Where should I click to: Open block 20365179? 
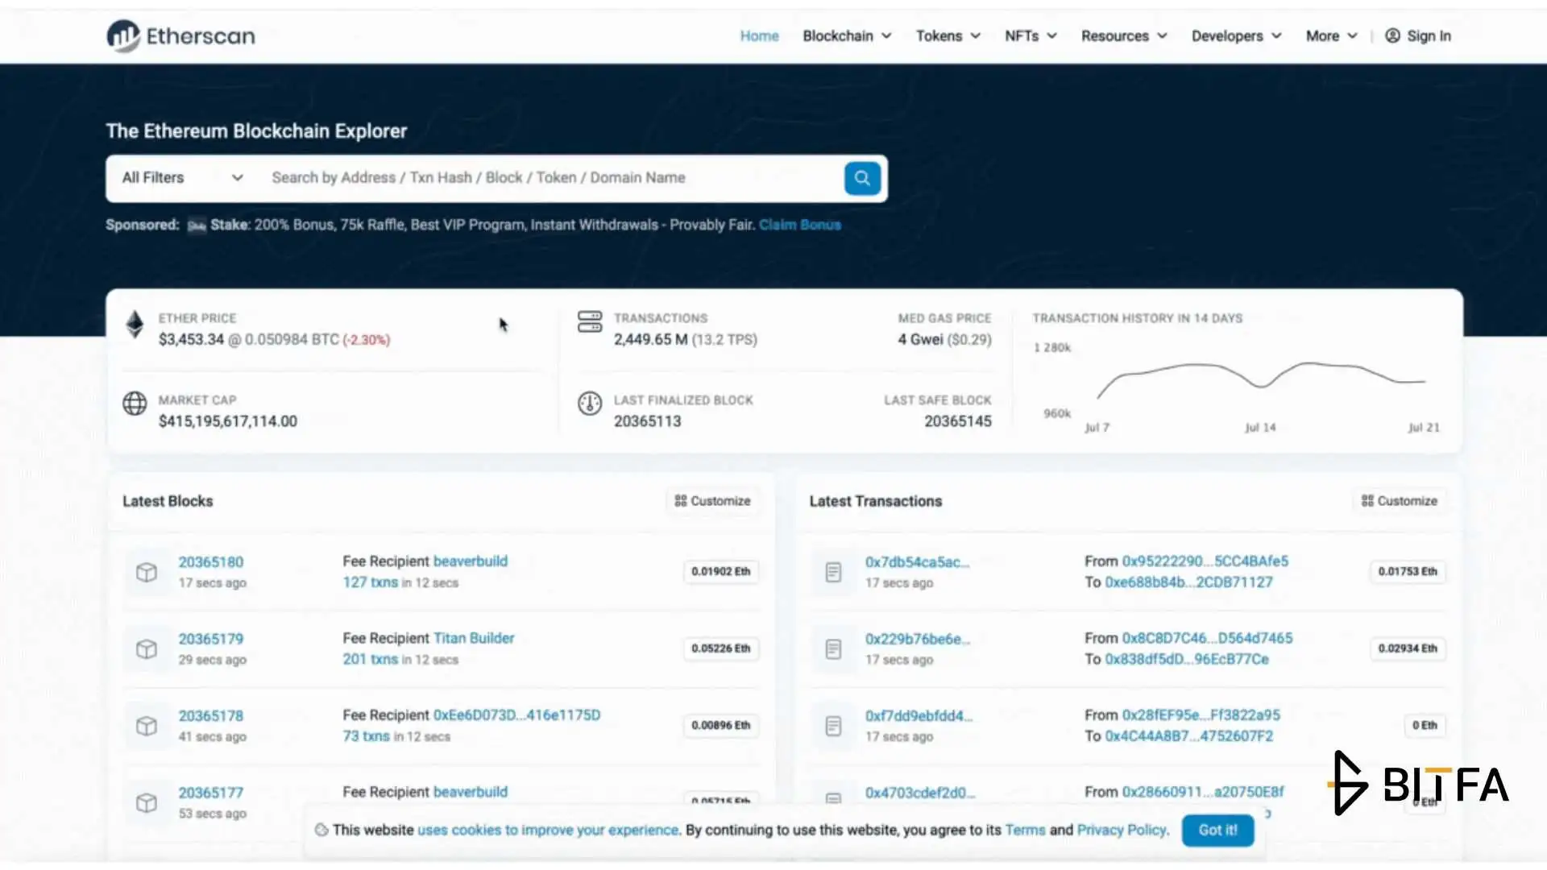coord(210,639)
